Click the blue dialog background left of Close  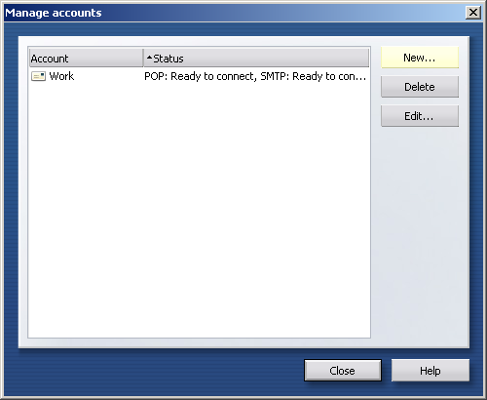pos(159,371)
